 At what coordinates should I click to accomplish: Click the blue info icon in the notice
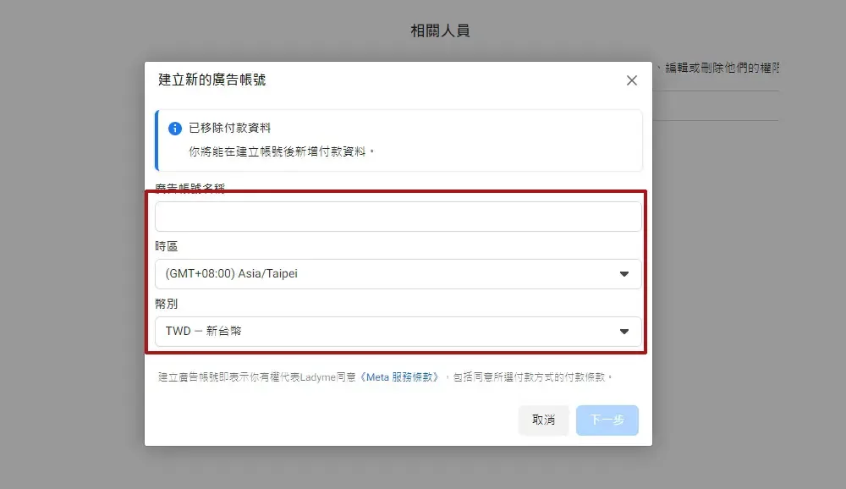pyautogui.click(x=175, y=129)
